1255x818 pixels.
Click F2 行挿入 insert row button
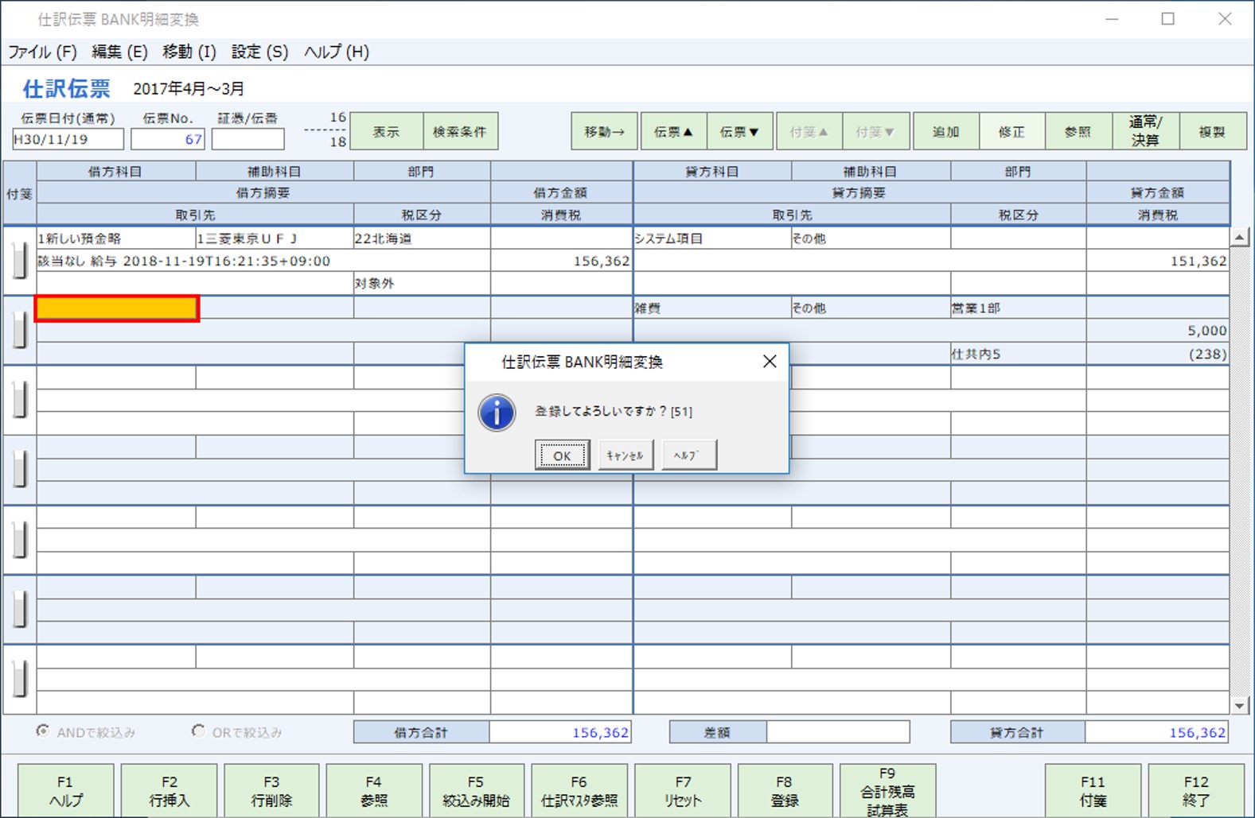[x=169, y=791]
